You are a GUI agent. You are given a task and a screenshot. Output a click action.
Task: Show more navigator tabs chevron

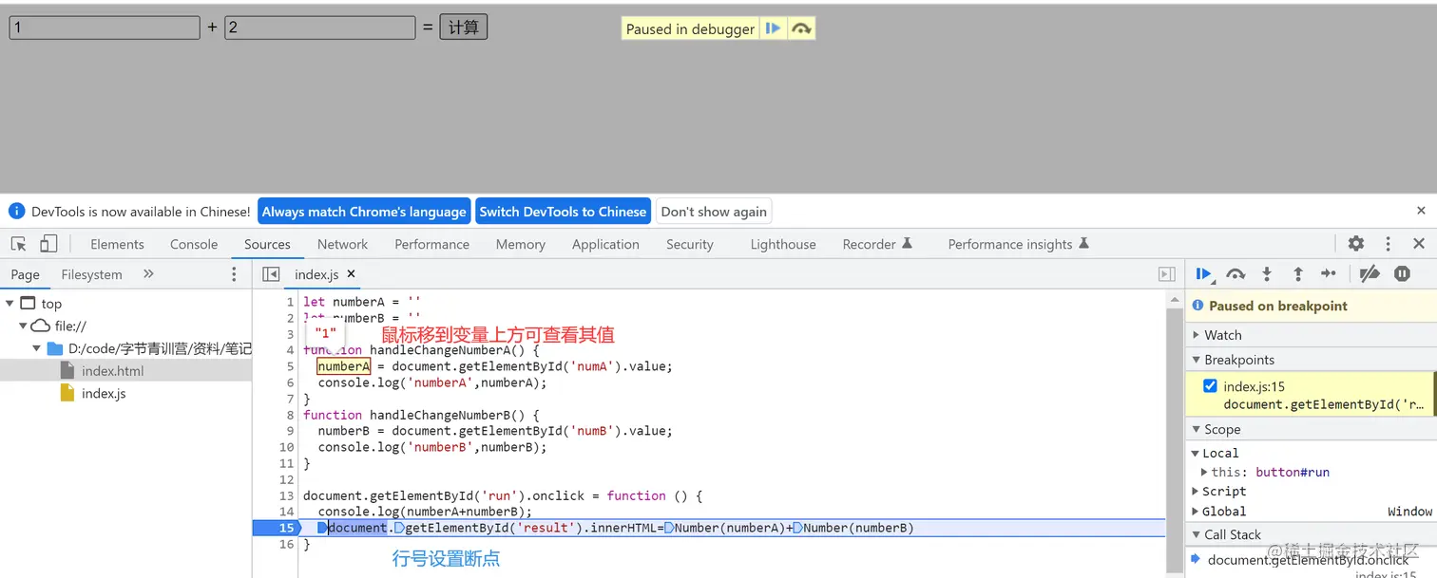[148, 274]
